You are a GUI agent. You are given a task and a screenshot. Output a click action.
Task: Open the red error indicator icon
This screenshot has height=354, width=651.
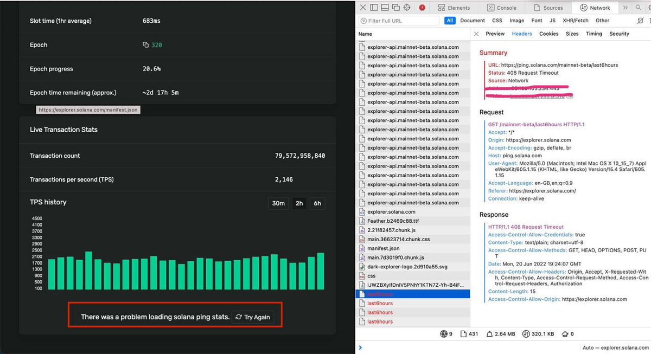coord(423,8)
